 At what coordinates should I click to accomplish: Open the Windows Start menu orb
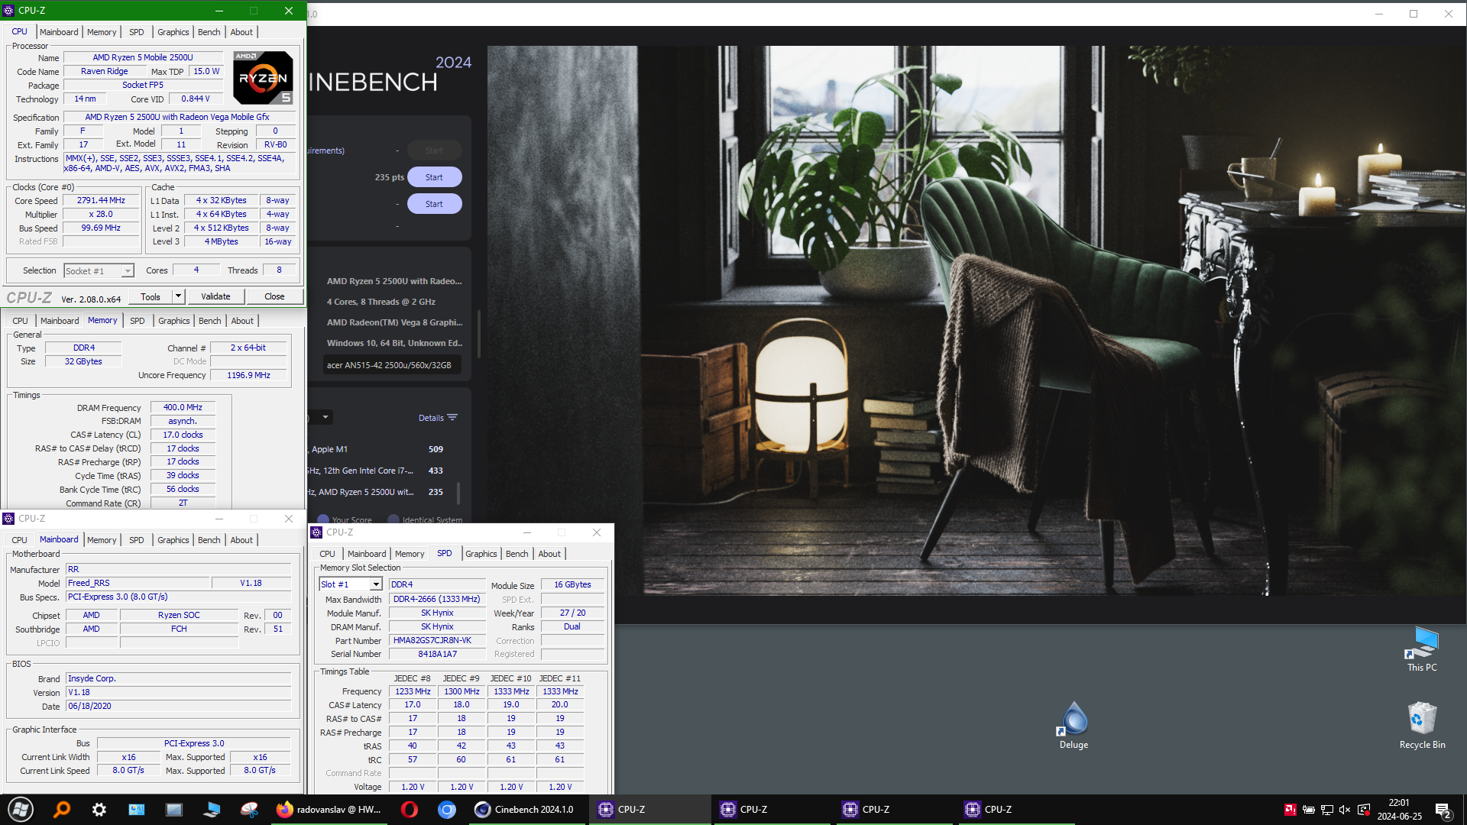(x=21, y=809)
